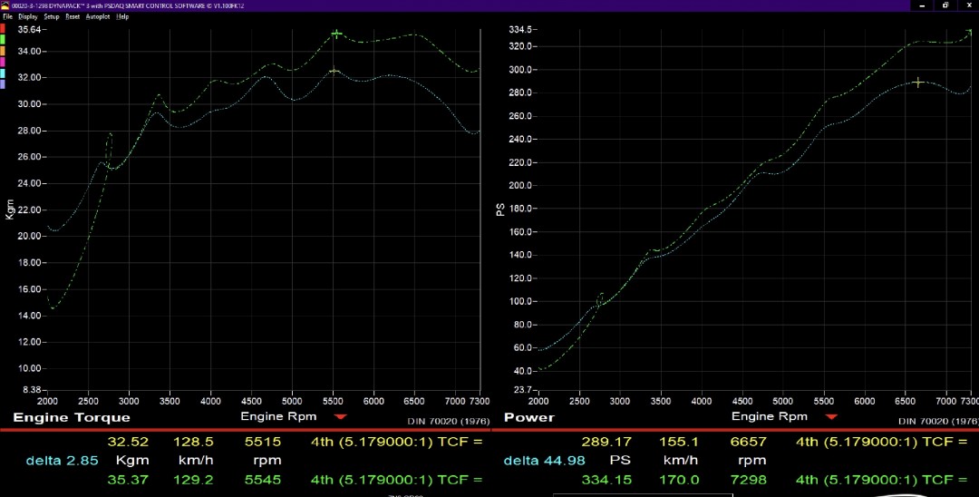
Task: Restore down the application window
Action: pos(945,5)
